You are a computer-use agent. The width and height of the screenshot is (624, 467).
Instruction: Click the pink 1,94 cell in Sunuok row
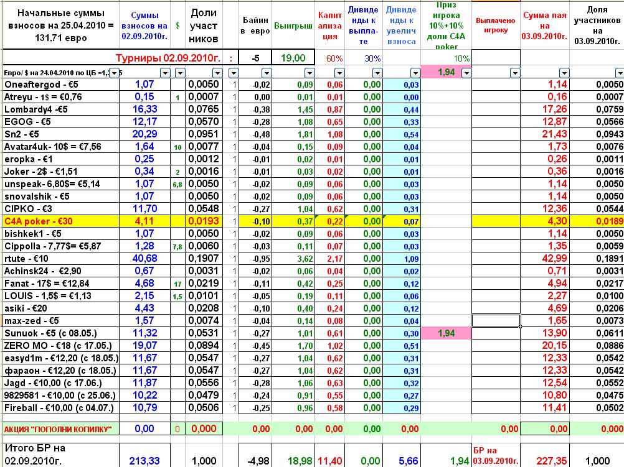coord(446,333)
